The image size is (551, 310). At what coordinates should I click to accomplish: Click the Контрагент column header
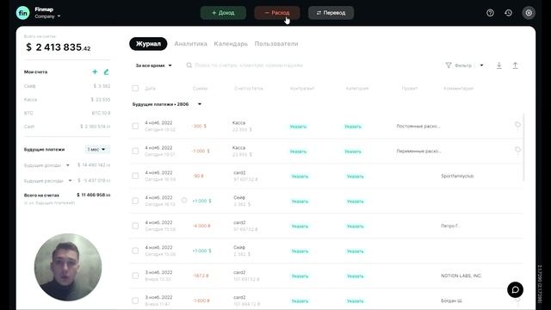302,88
